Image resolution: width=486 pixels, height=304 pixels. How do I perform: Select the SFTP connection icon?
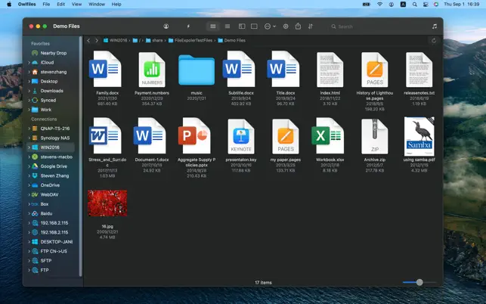(x=35, y=261)
